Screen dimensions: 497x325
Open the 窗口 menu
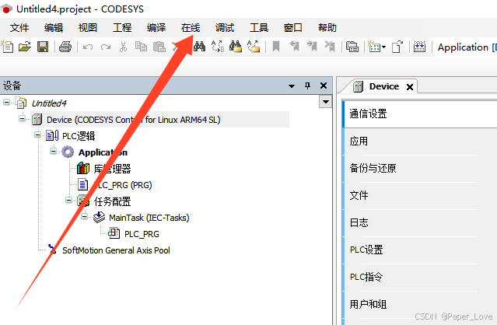[293, 28]
